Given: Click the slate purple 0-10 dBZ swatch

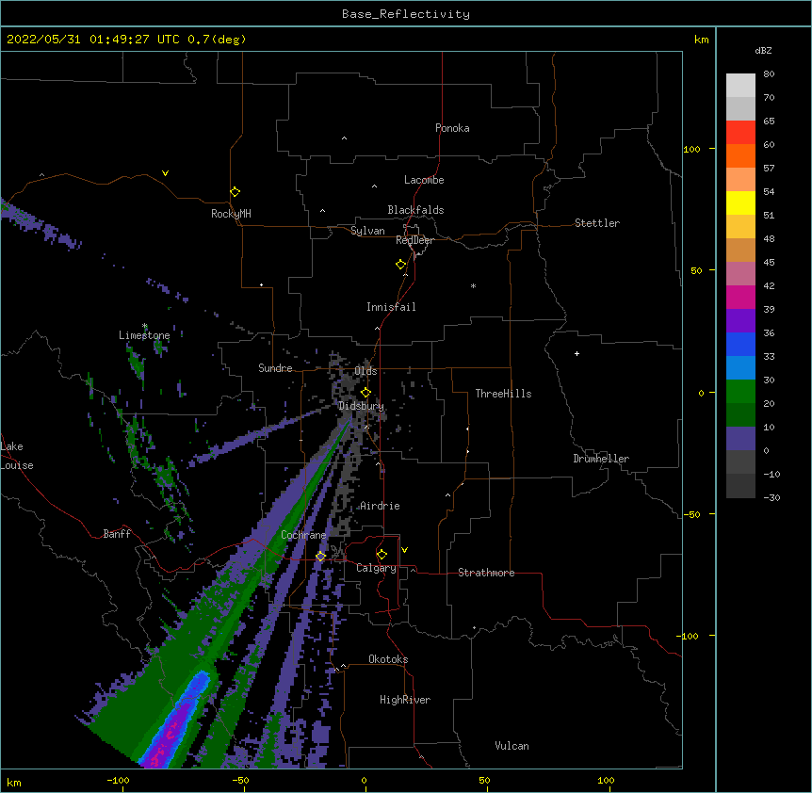Looking at the screenshot, I should (x=740, y=439).
